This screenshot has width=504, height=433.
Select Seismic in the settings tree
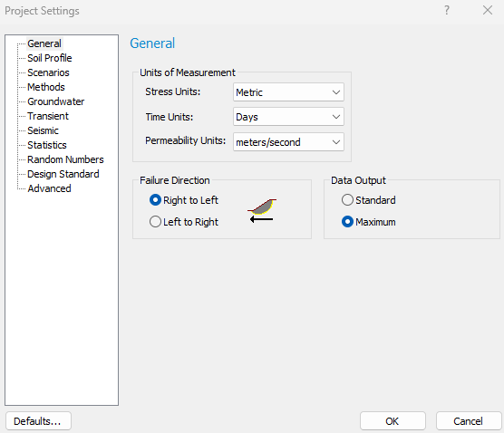coord(43,130)
